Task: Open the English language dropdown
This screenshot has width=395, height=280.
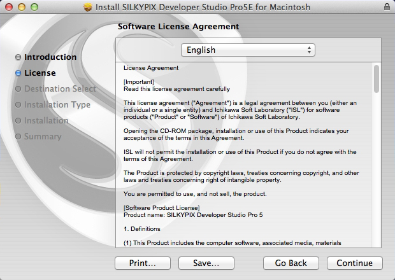Action: 248,50
